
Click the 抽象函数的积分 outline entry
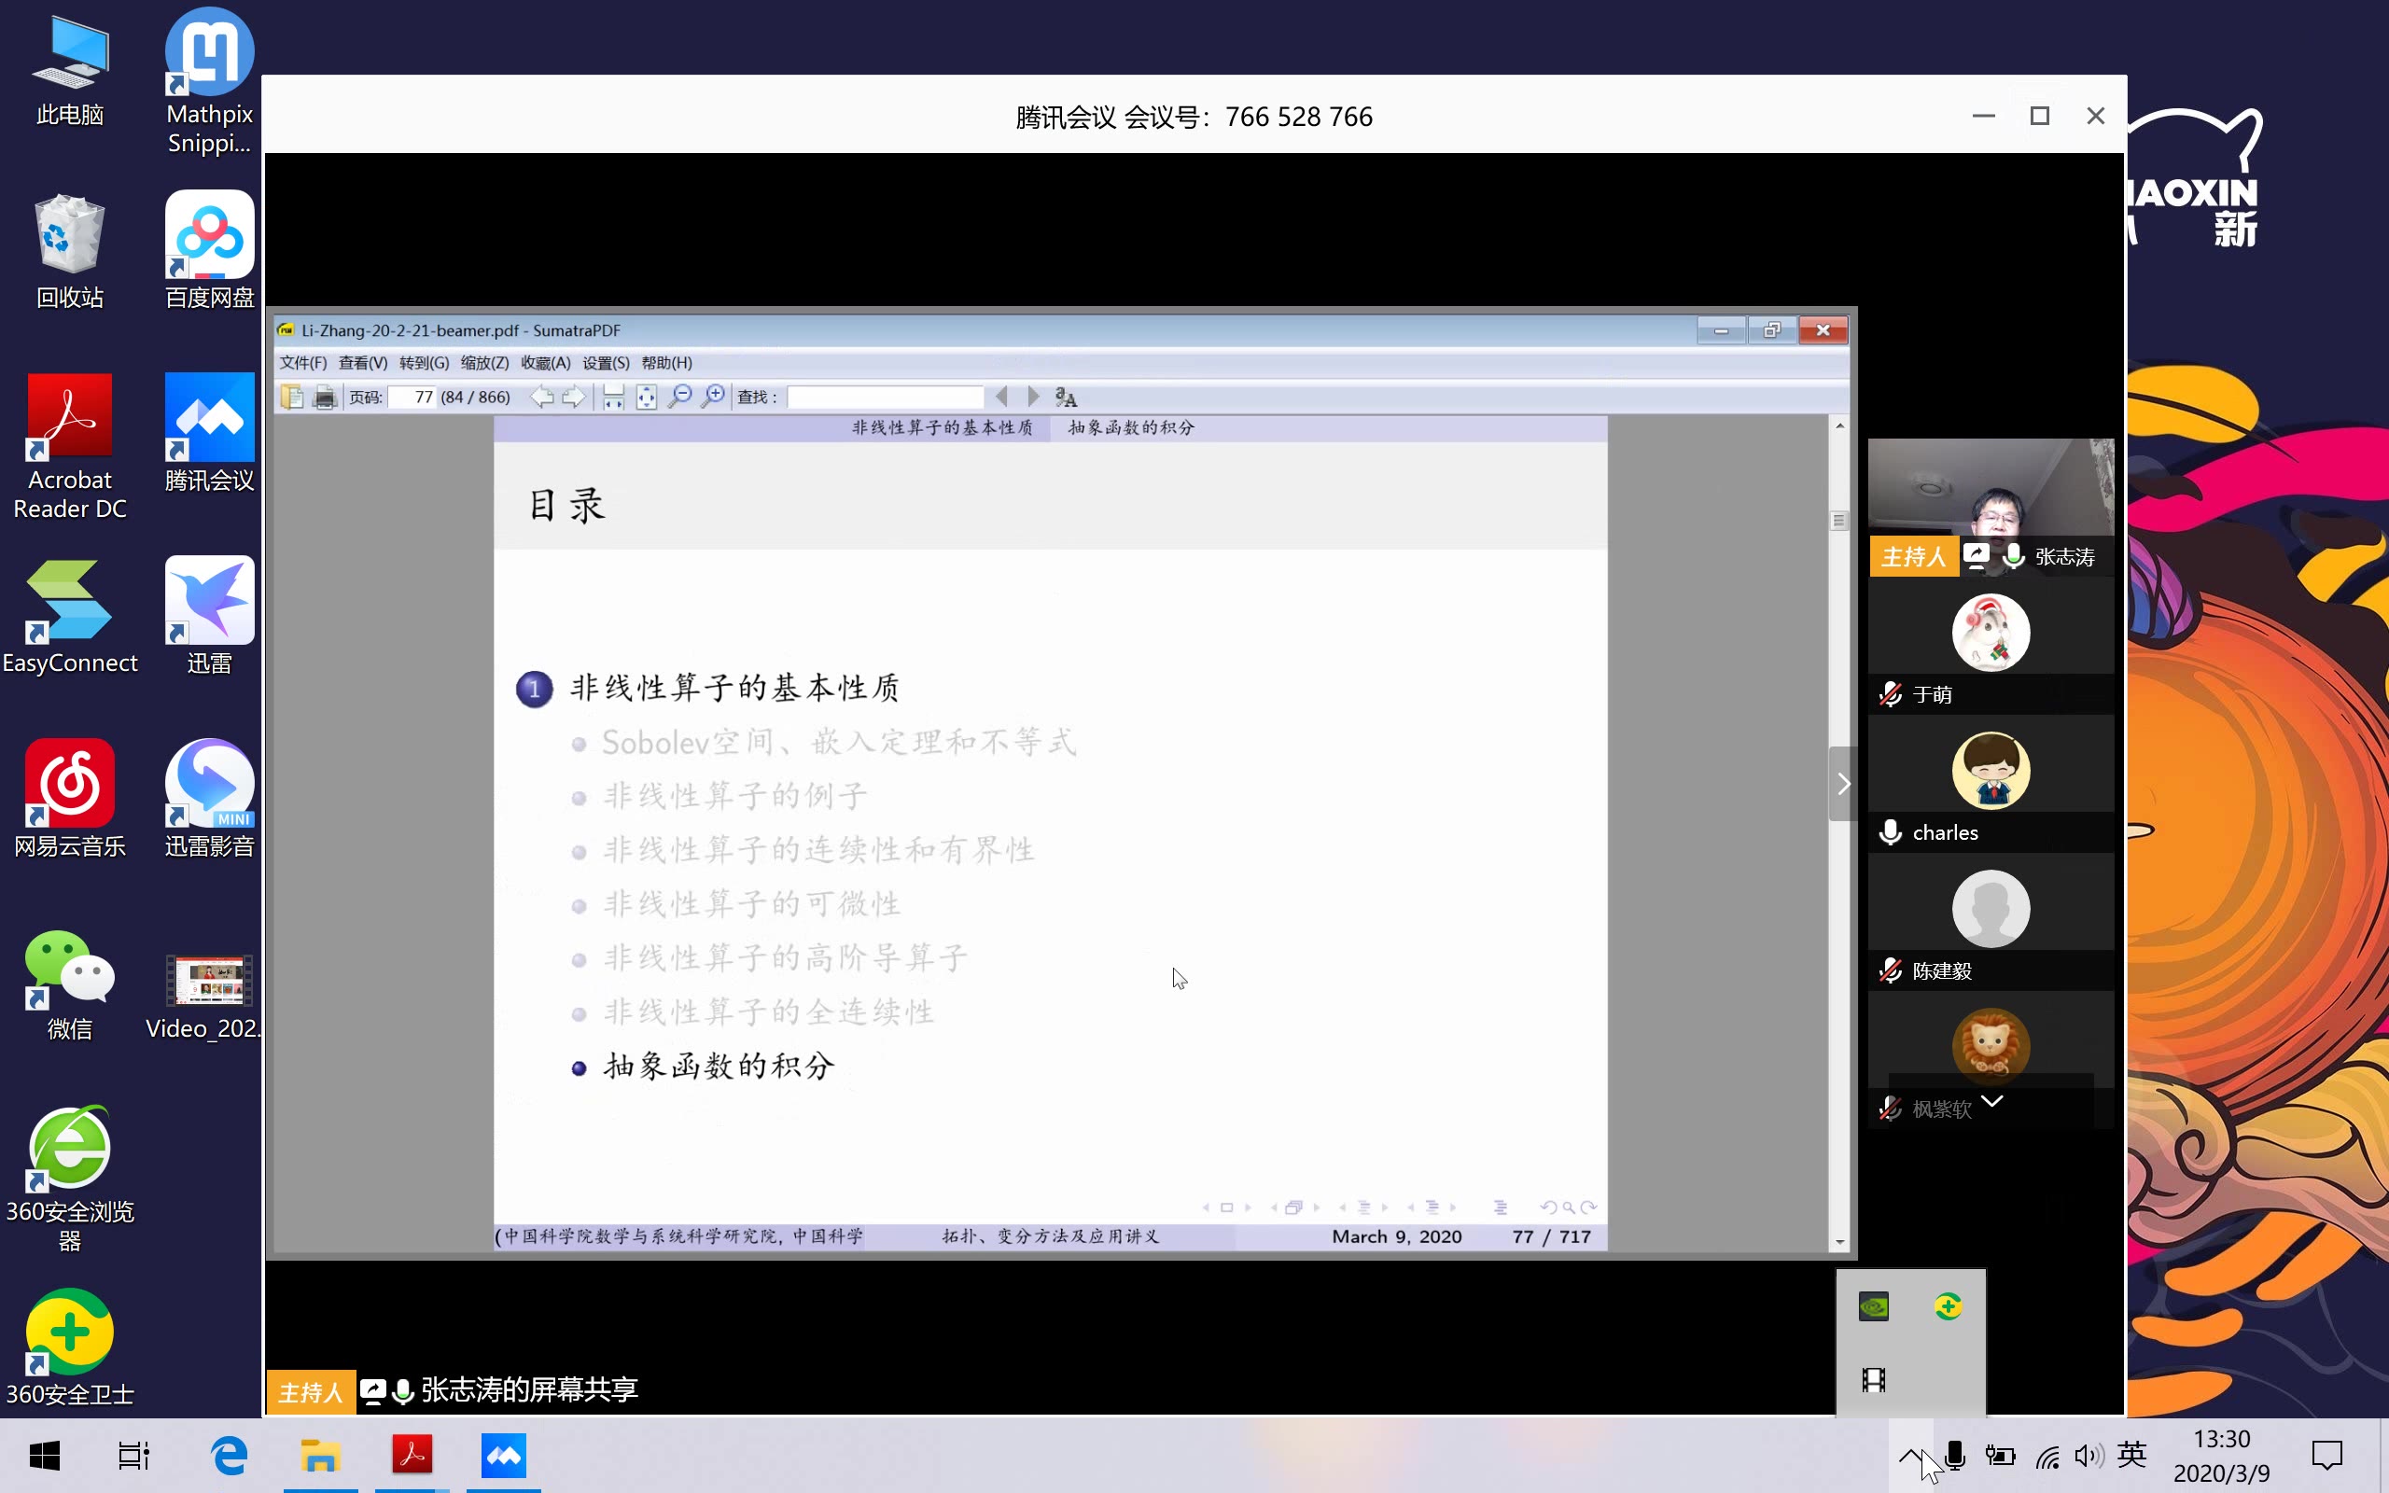[x=719, y=1067]
